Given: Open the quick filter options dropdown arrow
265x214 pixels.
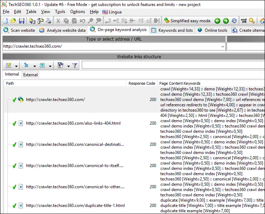Looking at the screenshot, I should pyautogui.click(x=68, y=66).
